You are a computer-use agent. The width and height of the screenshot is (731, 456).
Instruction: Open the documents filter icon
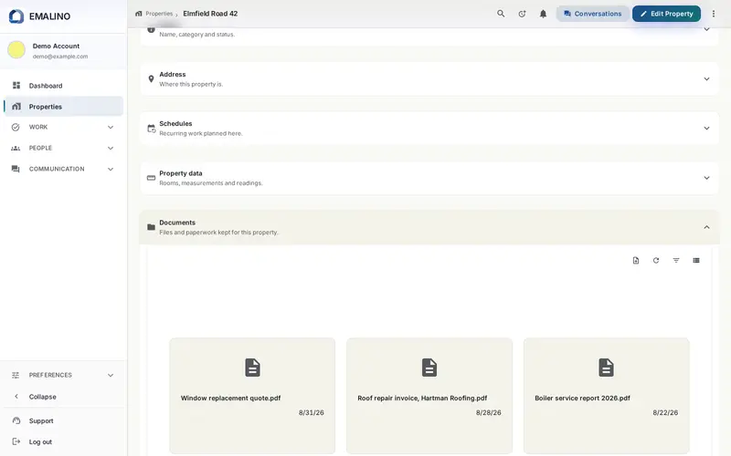(x=676, y=261)
